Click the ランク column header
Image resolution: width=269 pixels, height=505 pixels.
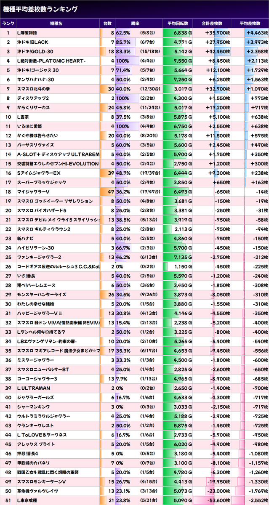point(8,23)
